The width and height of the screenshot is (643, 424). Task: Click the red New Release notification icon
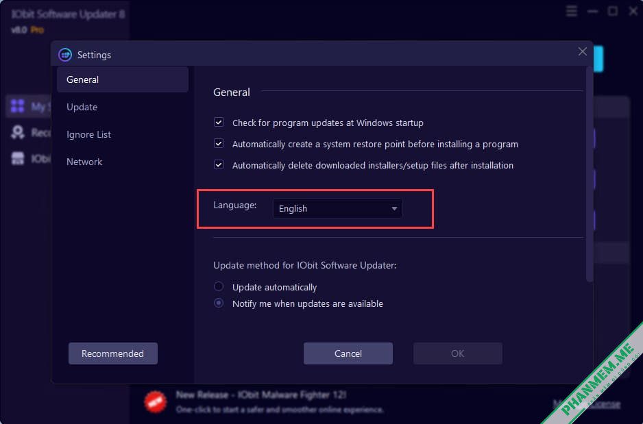(x=155, y=402)
